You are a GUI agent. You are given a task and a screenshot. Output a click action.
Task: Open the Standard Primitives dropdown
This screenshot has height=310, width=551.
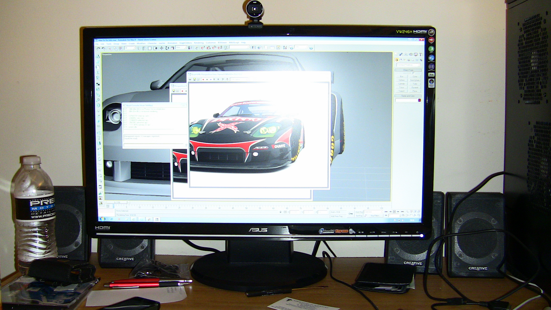pos(408,65)
